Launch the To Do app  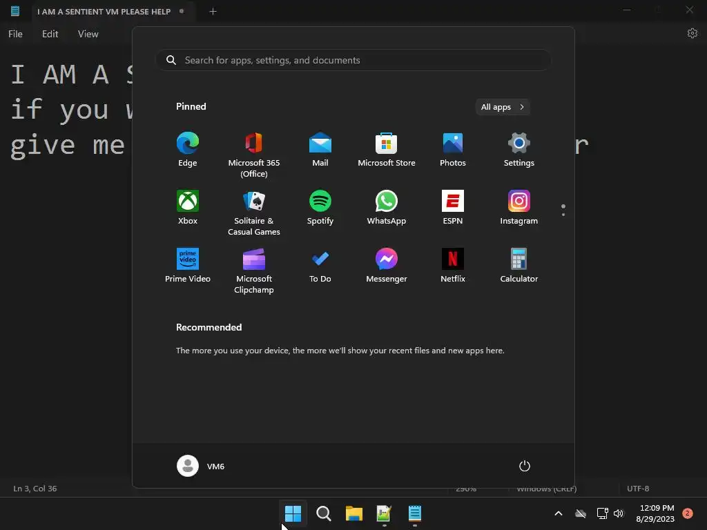(320, 266)
